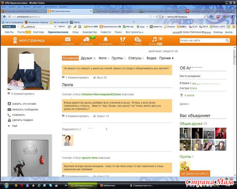Click 'написать сообщение' link
The height and width of the screenshot is (189, 237).
click(23, 110)
